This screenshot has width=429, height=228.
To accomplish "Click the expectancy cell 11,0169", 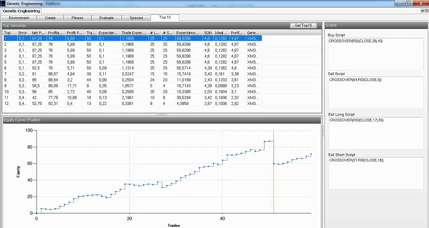I will [x=183, y=80].
